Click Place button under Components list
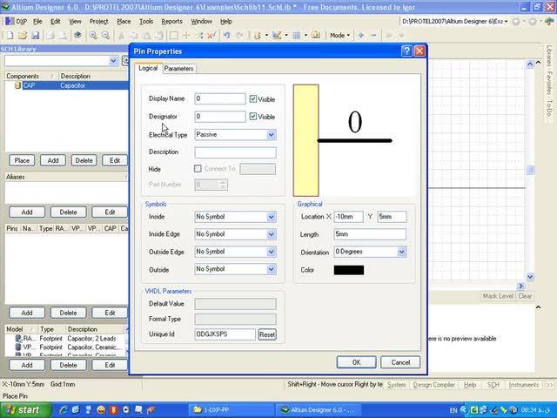The height and width of the screenshot is (418, 557). pyautogui.click(x=22, y=160)
